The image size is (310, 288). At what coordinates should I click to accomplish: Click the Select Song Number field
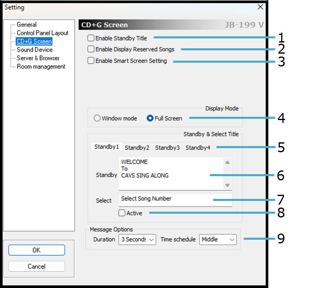coord(175,199)
